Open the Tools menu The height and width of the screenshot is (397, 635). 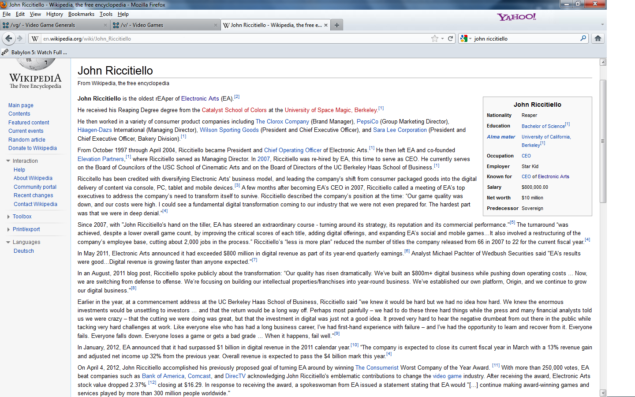click(106, 14)
